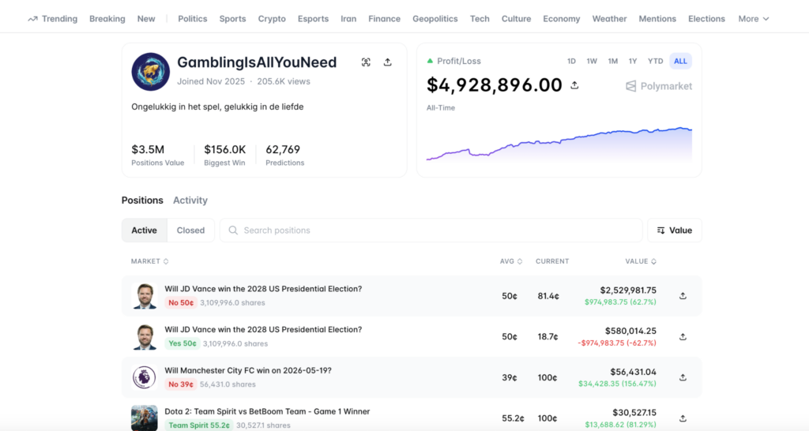Click the profile avatar image
This screenshot has width=809, height=431.
(151, 72)
